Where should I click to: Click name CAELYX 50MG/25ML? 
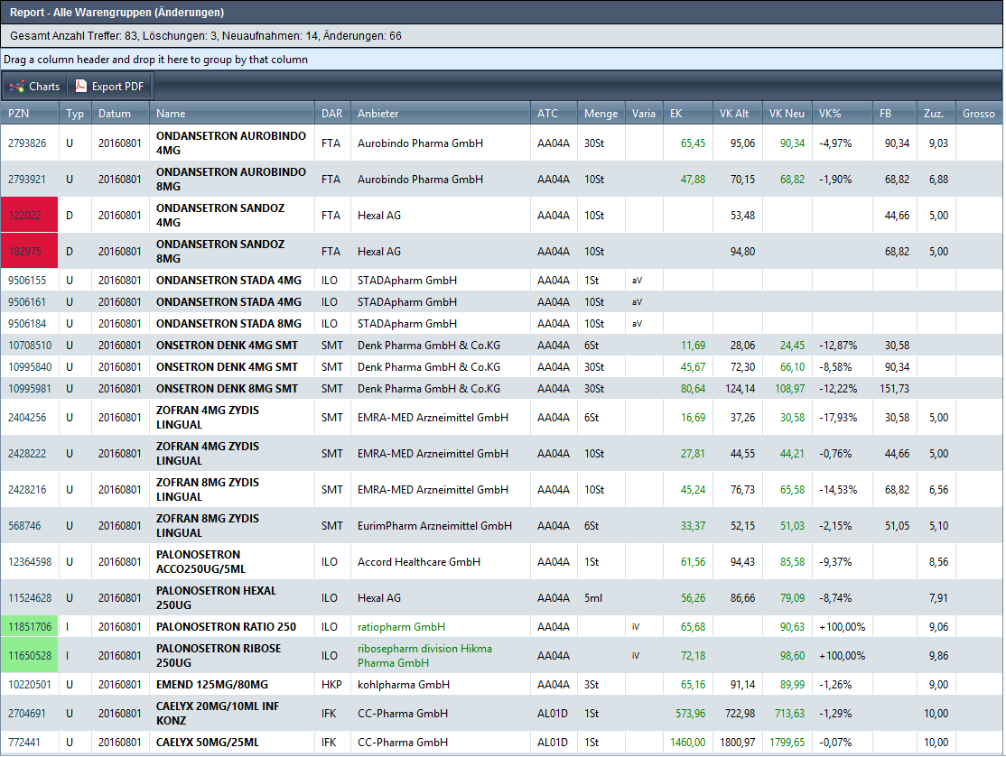207,743
